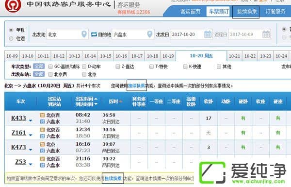This screenshot has height=187, width=291.
Task: Switch to 10-22 date tab
Action: [x=250, y=56]
